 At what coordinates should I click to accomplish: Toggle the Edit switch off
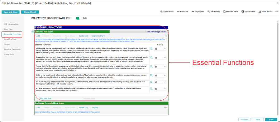pos(79,18)
